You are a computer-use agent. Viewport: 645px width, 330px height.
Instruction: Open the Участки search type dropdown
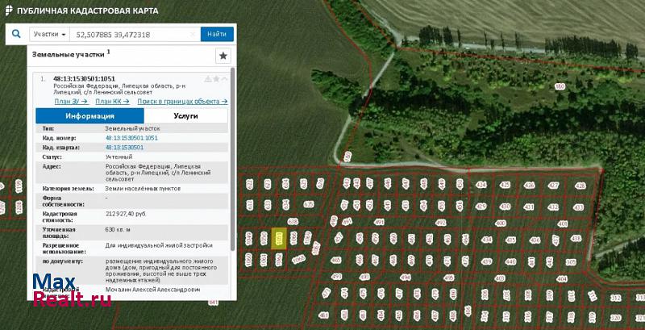coord(49,35)
